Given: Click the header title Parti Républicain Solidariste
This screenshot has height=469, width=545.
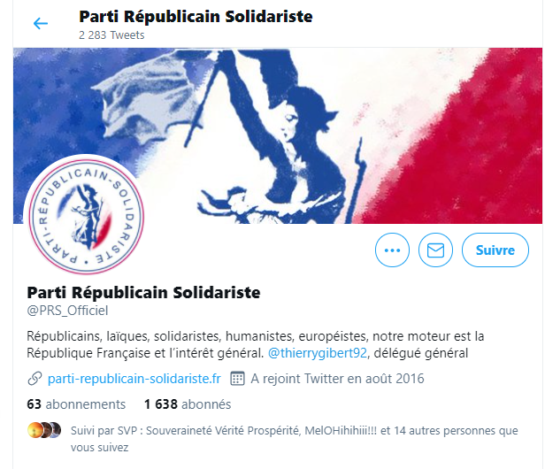Looking at the screenshot, I should 196,16.
